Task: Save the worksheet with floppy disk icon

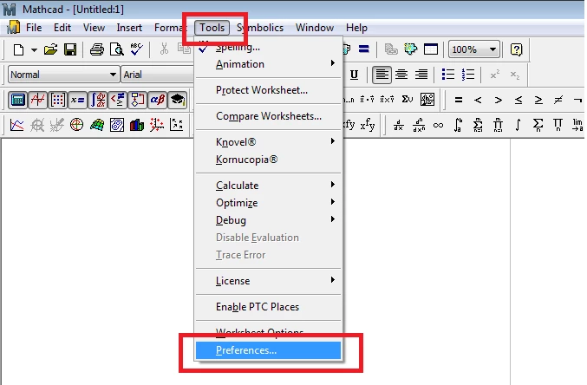Action: click(70, 49)
